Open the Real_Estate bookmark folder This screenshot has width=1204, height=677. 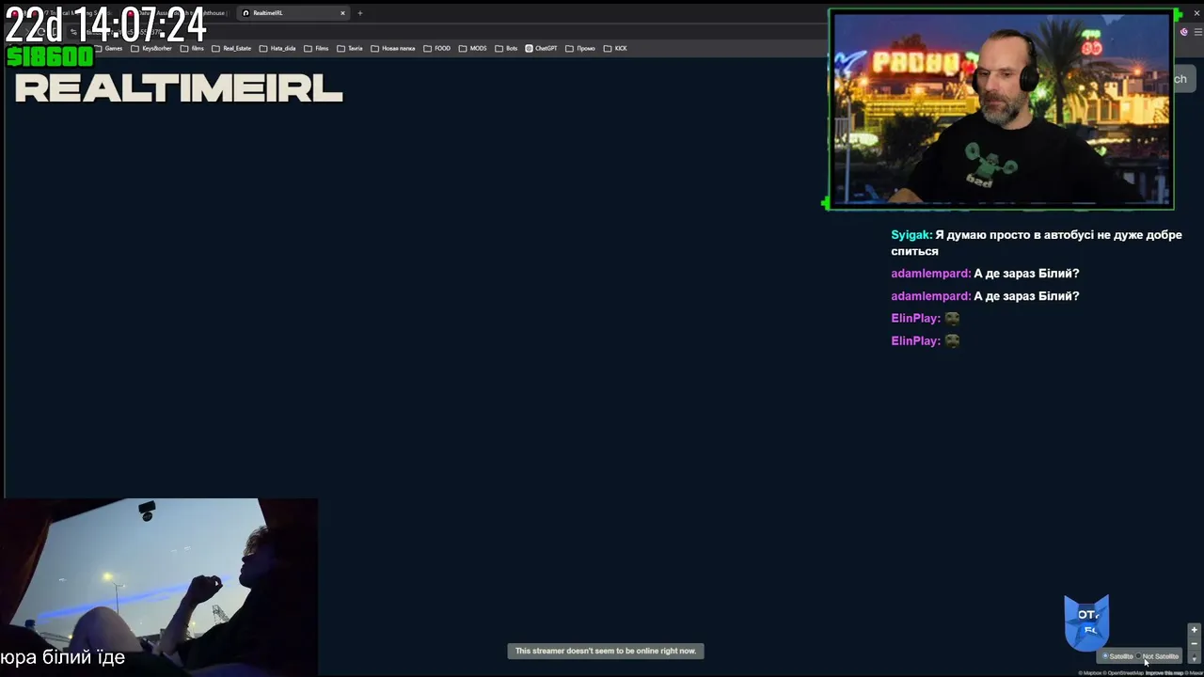click(231, 48)
